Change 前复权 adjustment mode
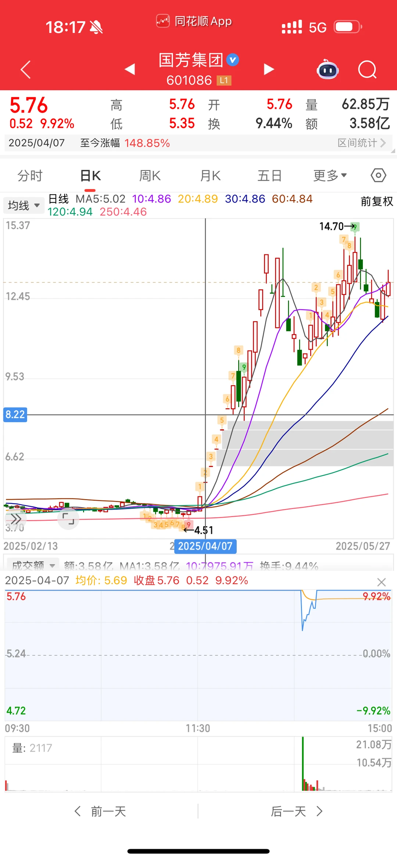This screenshot has width=397, height=861. (377, 201)
